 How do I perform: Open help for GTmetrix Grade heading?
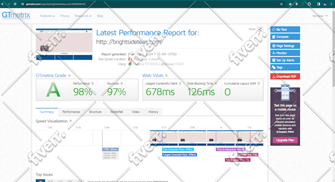(69, 76)
